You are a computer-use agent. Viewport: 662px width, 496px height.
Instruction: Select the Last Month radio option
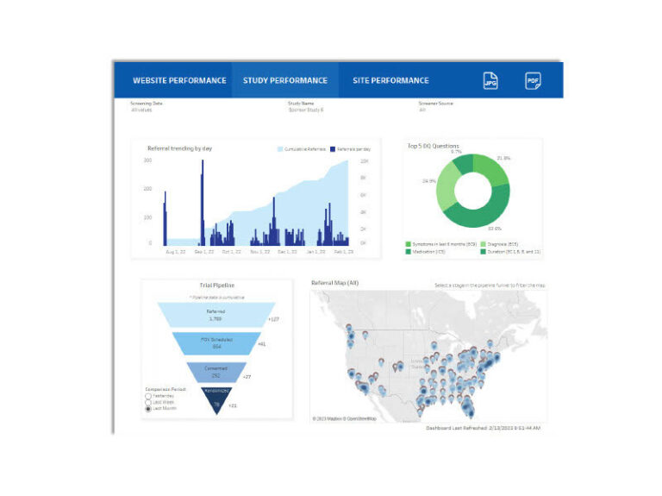(148, 409)
